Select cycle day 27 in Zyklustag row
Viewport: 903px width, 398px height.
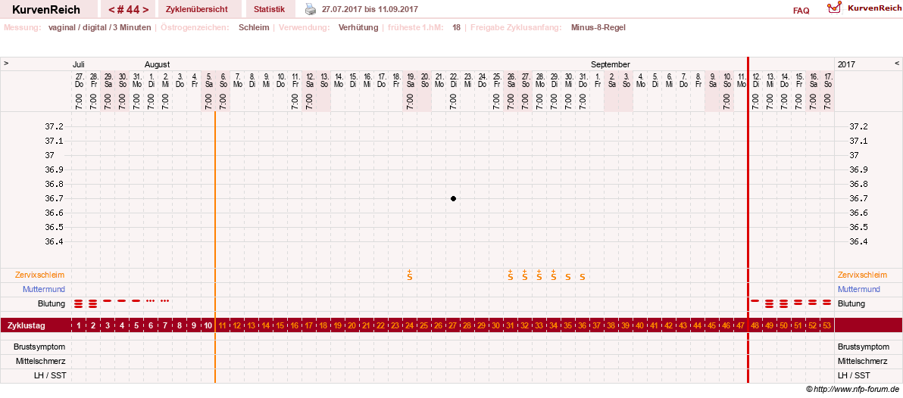[x=453, y=325]
